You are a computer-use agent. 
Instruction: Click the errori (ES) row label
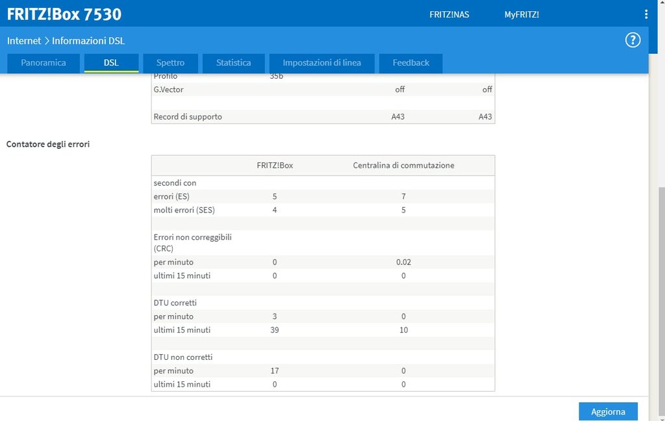171,196
